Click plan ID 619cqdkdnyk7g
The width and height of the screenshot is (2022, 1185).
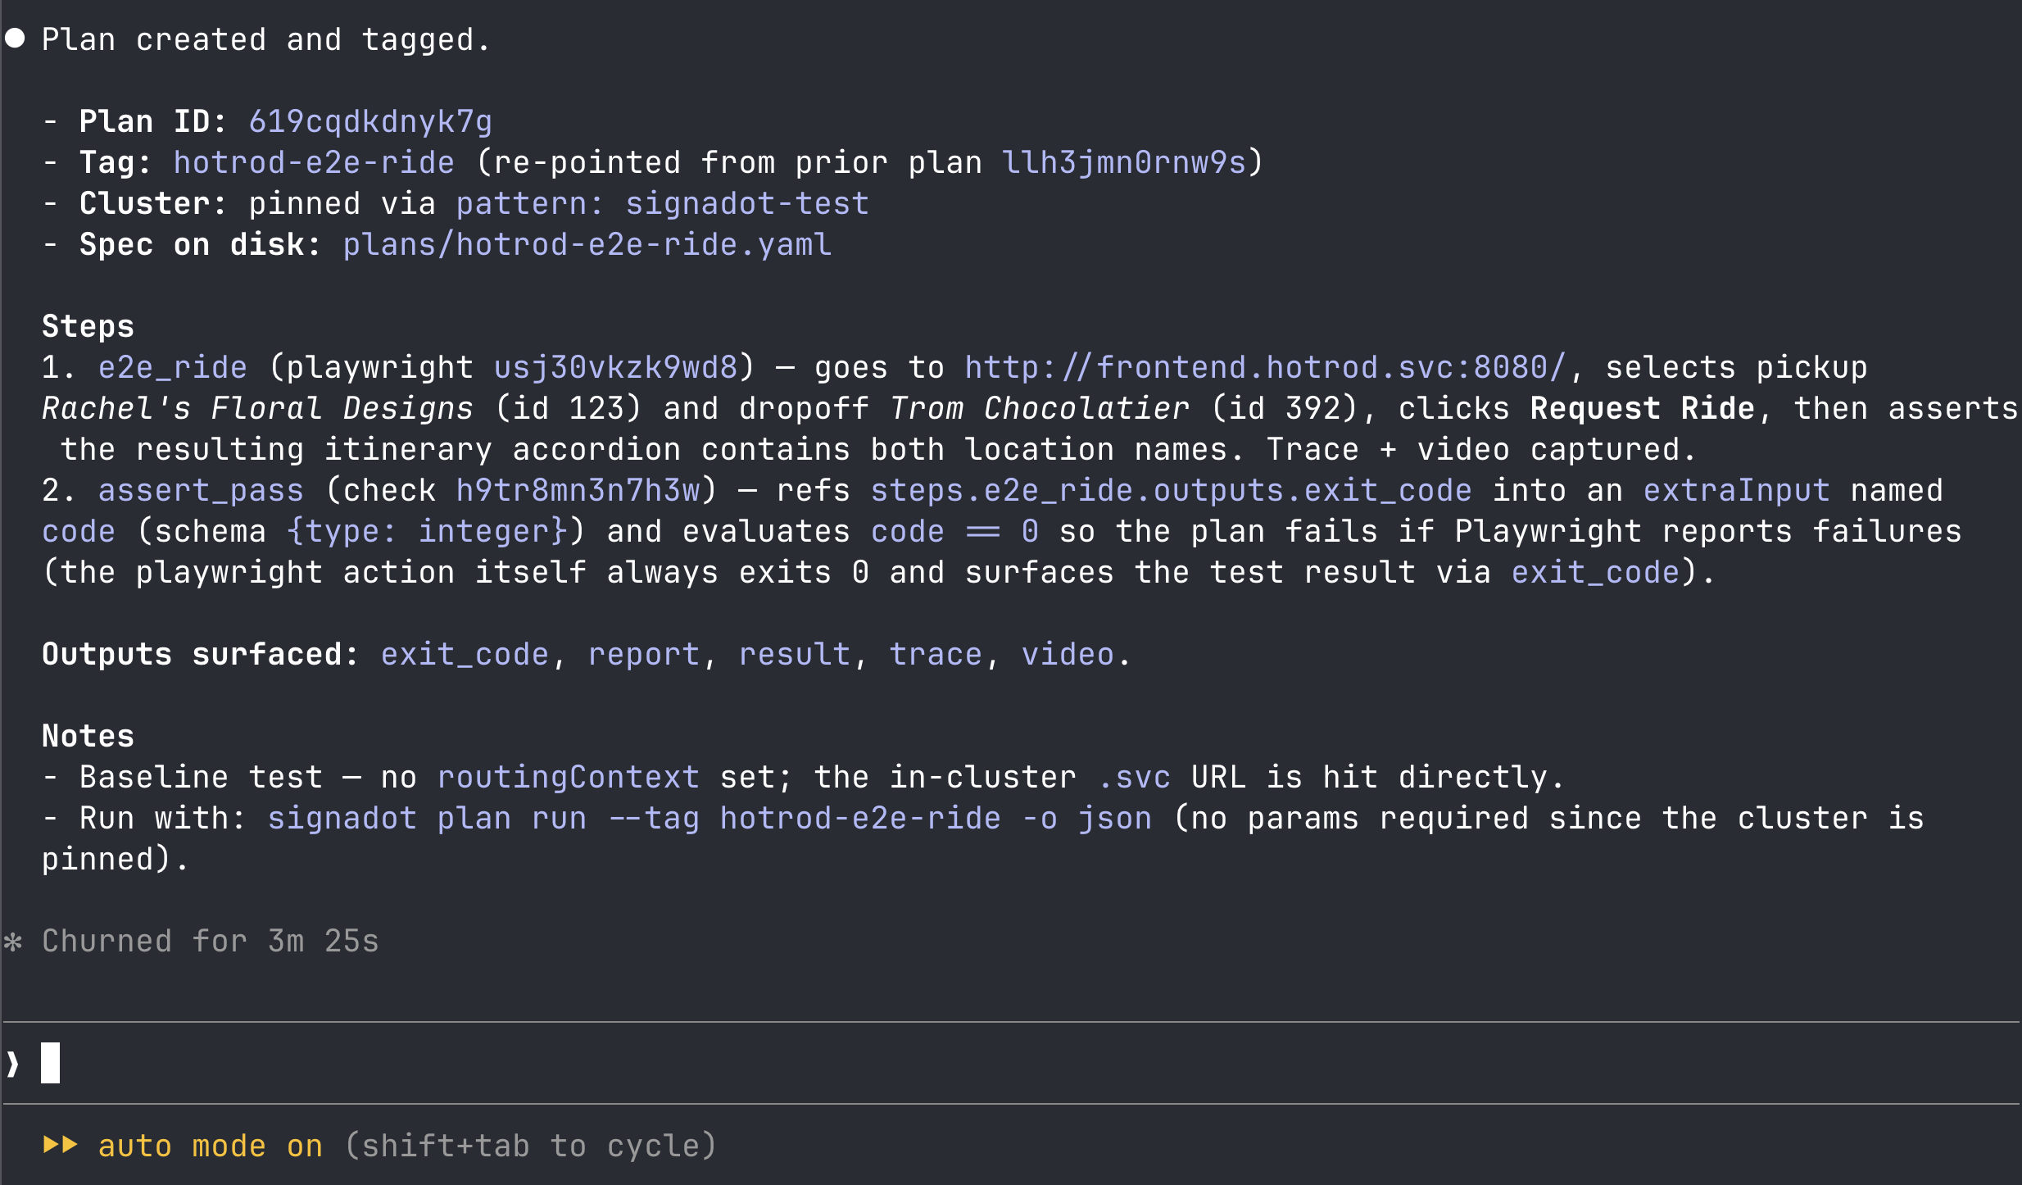pyautogui.click(x=370, y=121)
